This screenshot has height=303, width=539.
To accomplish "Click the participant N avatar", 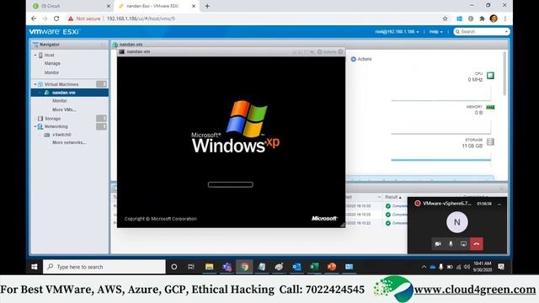I will (456, 222).
